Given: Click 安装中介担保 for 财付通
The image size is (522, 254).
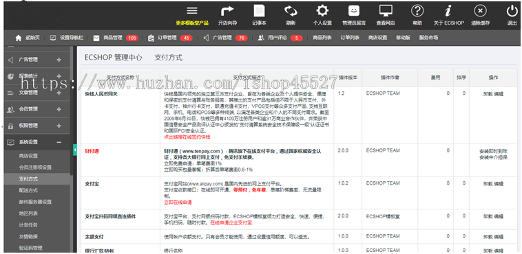Looking at the screenshot, I should click(493, 157).
